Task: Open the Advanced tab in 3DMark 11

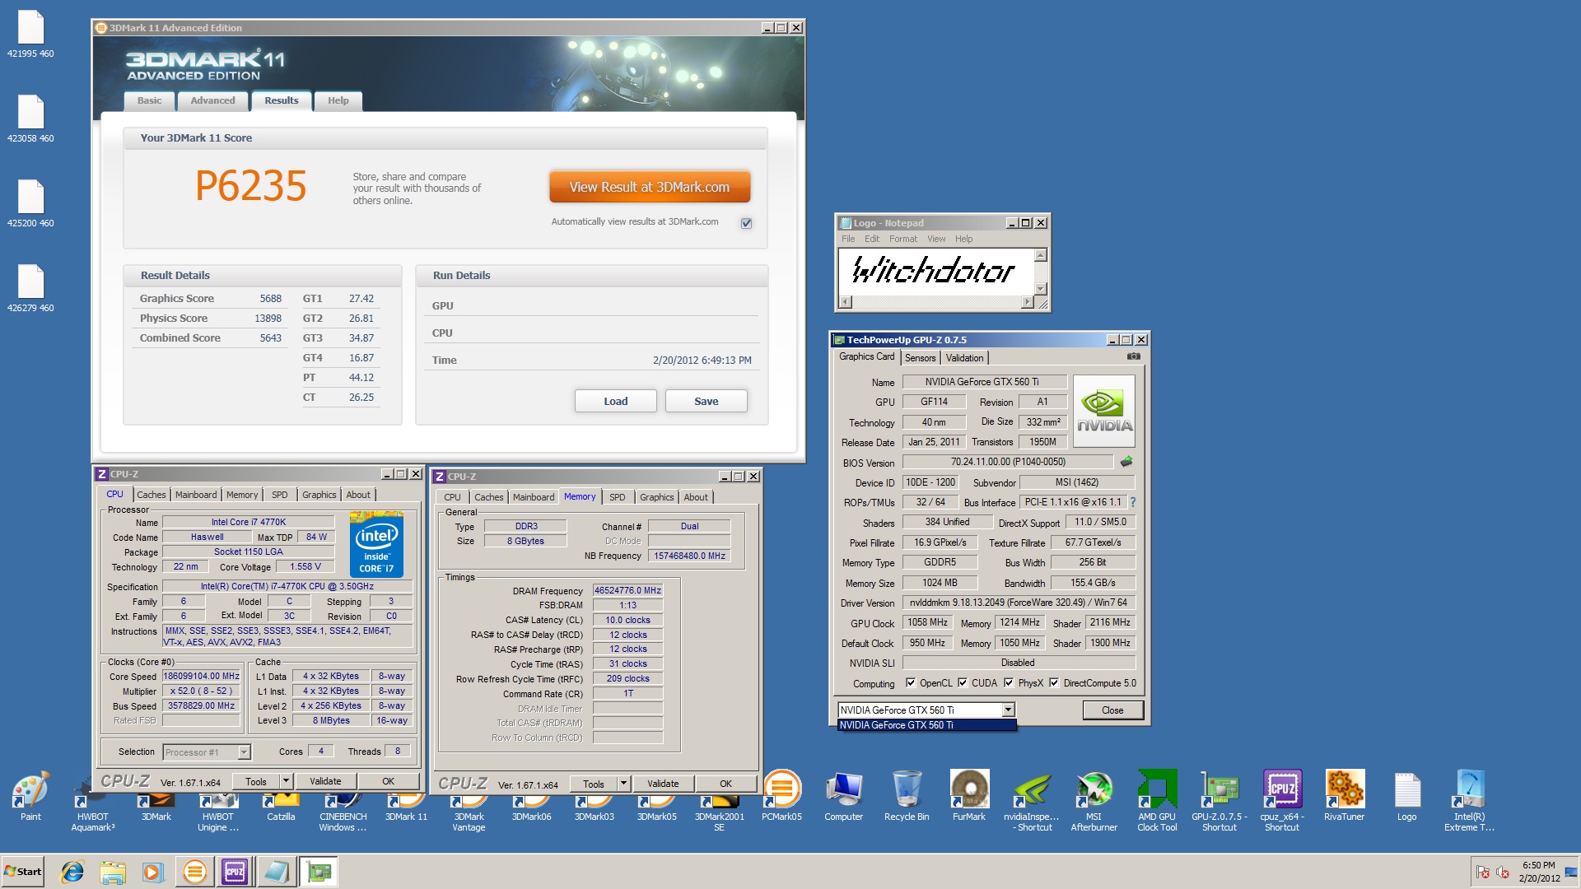Action: point(212,100)
